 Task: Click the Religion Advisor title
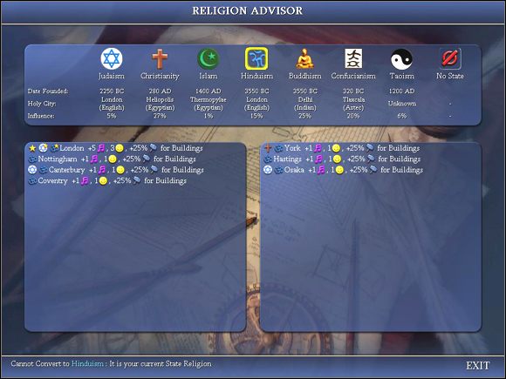click(x=248, y=10)
